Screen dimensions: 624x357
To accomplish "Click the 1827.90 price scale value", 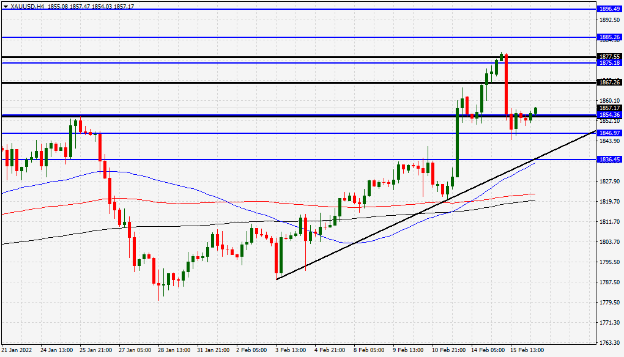I will pyautogui.click(x=610, y=182).
